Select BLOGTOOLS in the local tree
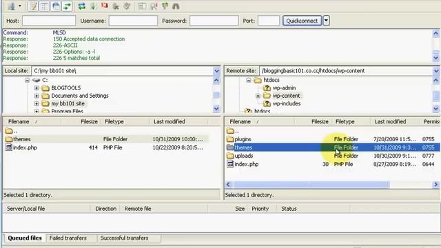Screen dimensions: 441x248 [x=66, y=88]
